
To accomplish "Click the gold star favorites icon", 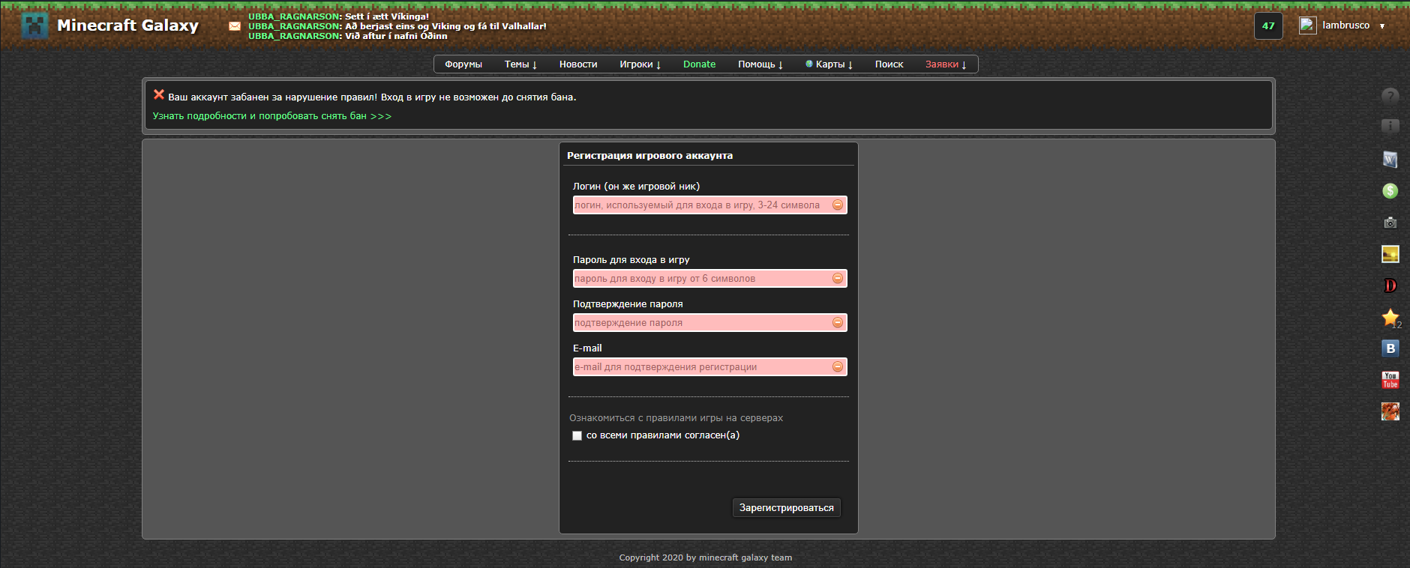I will (x=1390, y=317).
